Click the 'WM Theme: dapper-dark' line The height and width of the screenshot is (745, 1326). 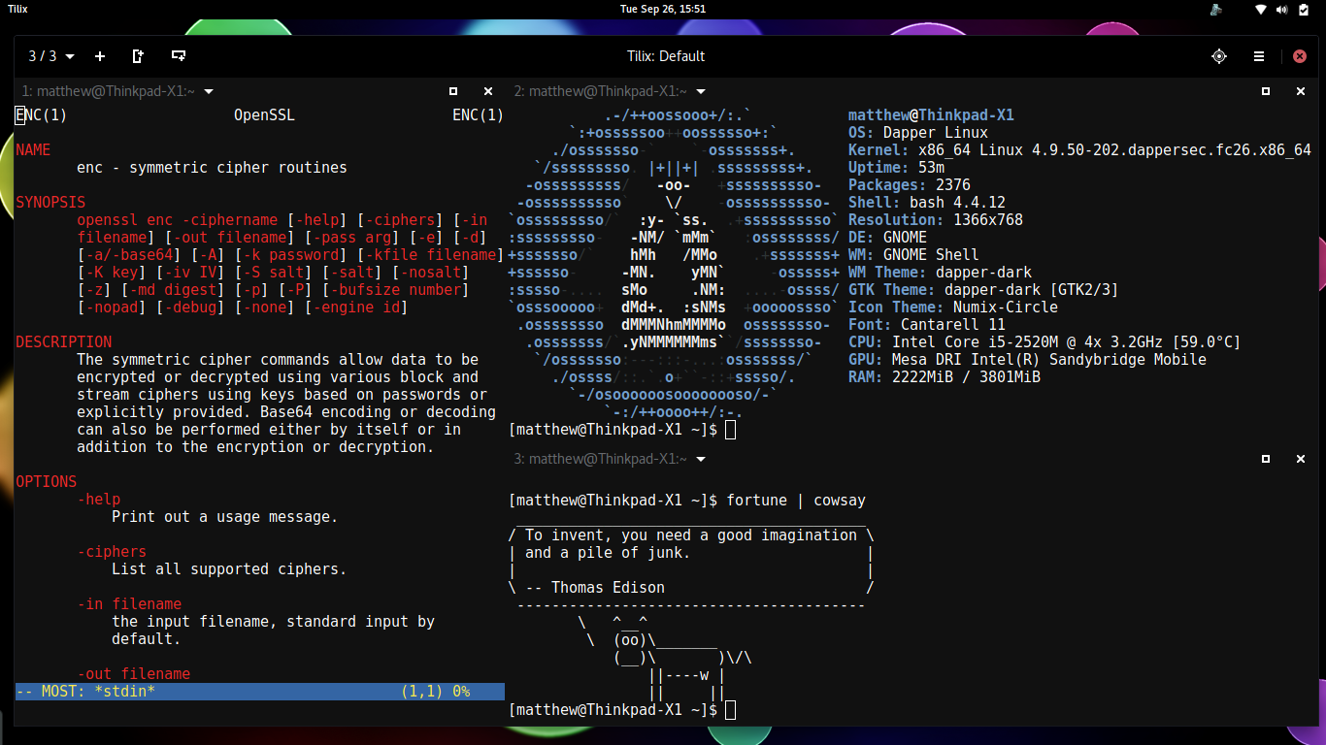click(941, 273)
